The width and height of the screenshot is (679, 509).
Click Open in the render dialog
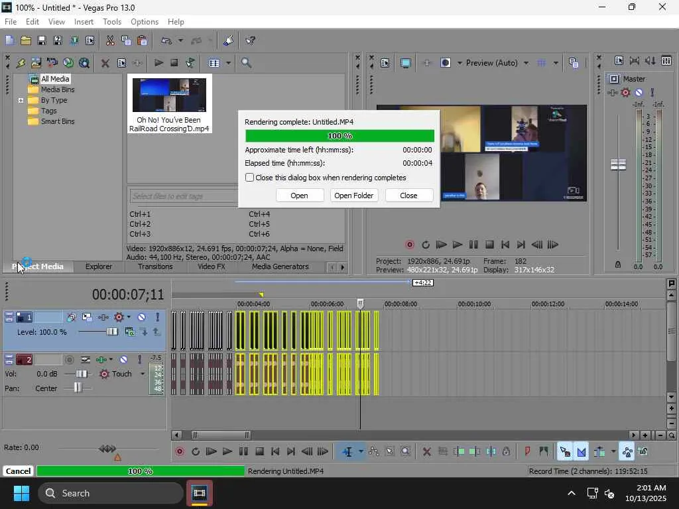click(299, 196)
